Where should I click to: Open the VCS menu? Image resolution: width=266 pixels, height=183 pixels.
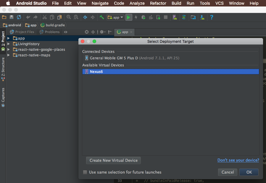tap(219, 3)
